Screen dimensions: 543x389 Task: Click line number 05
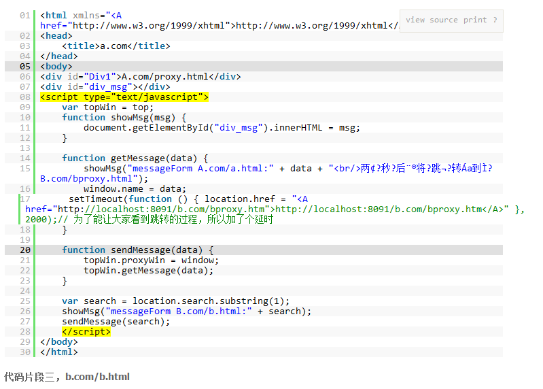click(25, 67)
